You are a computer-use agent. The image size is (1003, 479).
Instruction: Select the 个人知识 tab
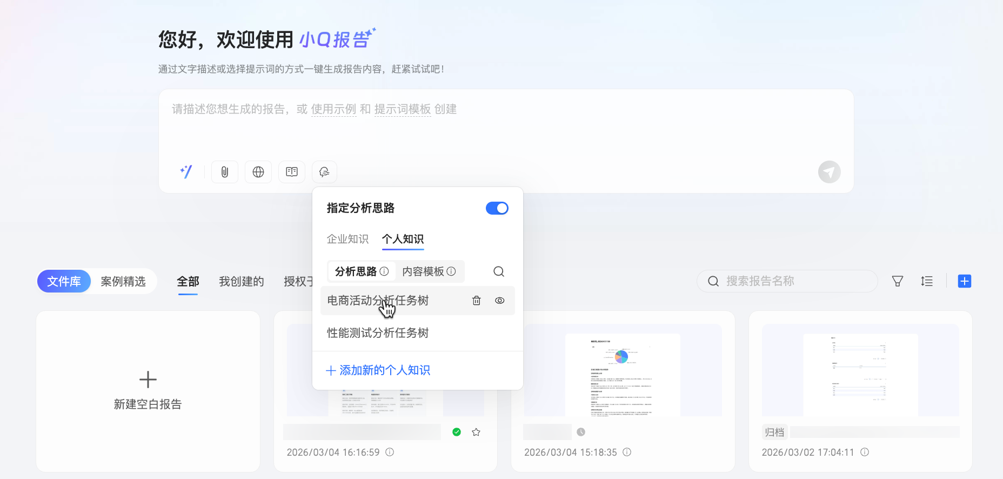click(403, 239)
